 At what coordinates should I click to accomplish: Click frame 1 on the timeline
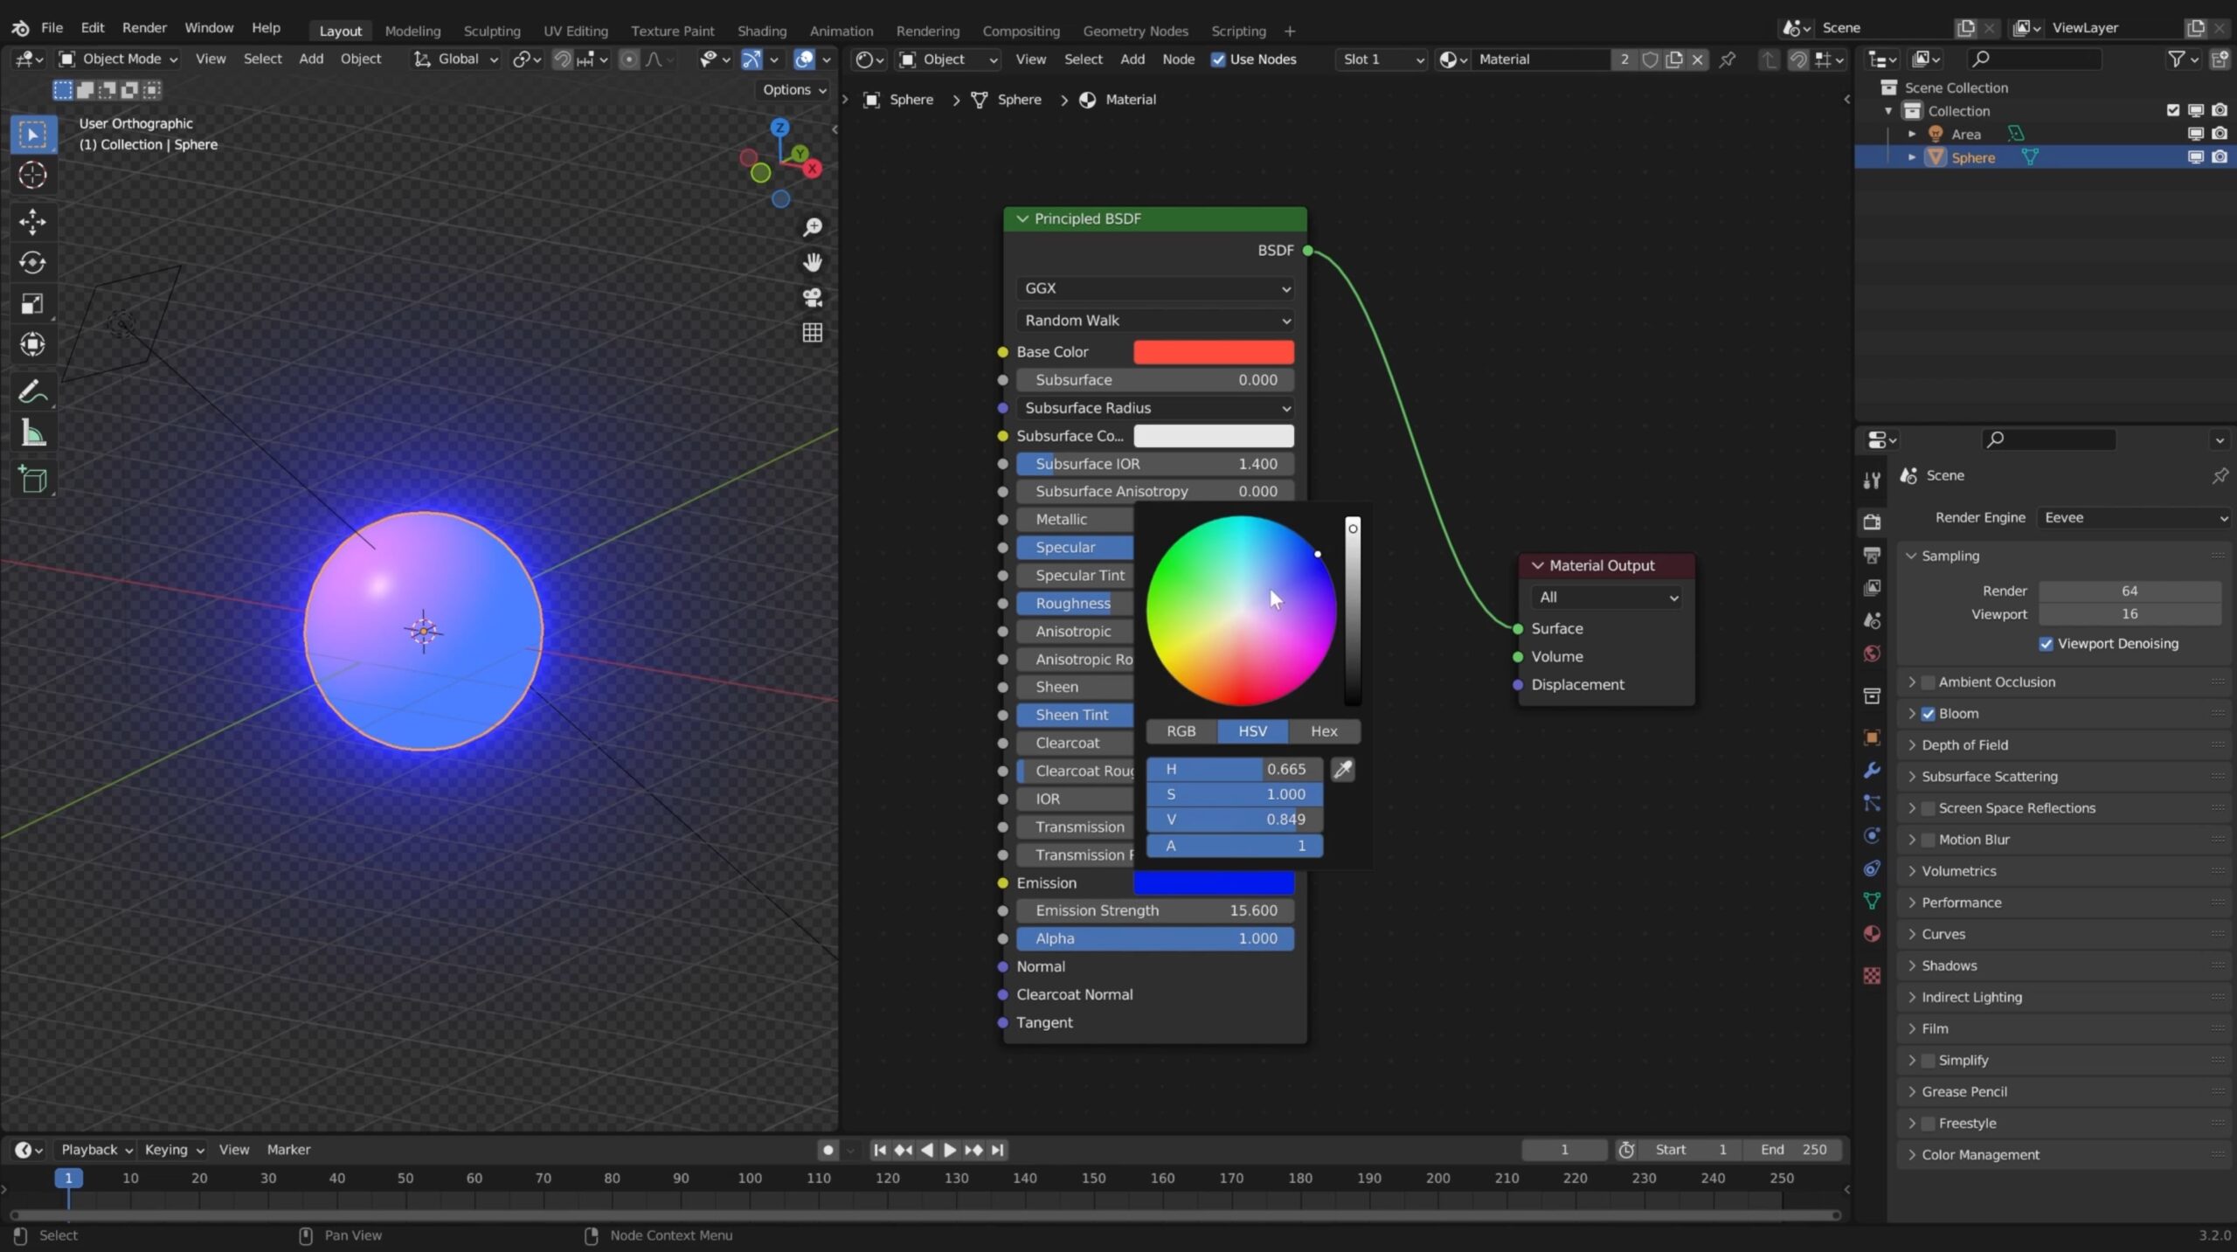pos(67,1177)
